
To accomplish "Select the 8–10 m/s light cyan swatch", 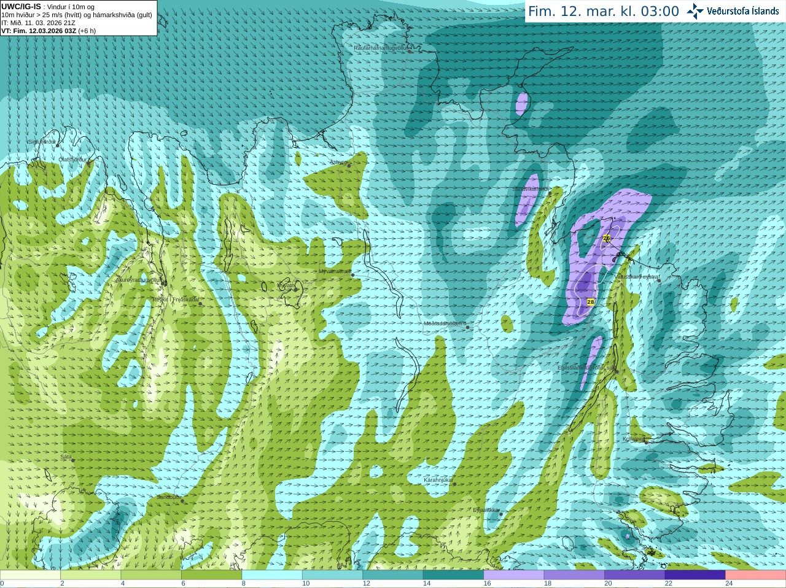I will (x=272, y=575).
